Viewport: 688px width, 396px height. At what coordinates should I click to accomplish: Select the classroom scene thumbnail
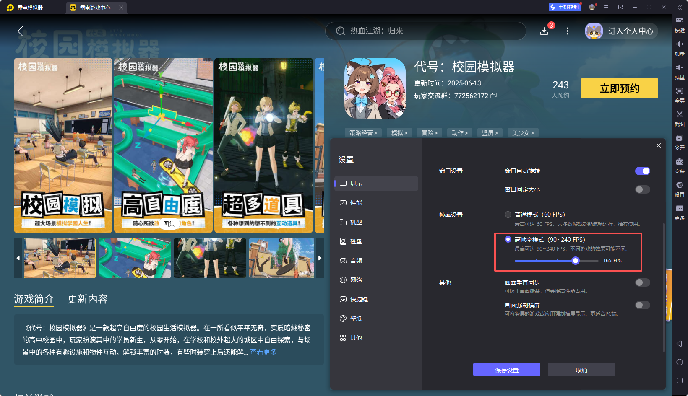point(60,258)
